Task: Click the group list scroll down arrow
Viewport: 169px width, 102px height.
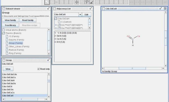Action: [x=49, y=97]
